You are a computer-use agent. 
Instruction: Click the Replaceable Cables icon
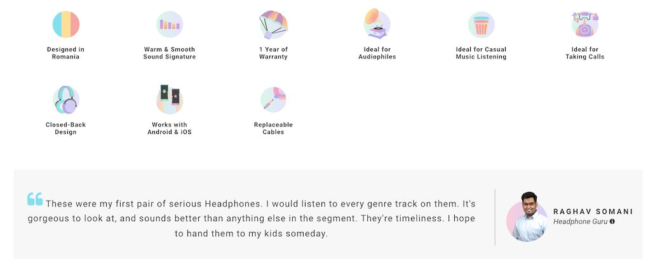(x=274, y=100)
